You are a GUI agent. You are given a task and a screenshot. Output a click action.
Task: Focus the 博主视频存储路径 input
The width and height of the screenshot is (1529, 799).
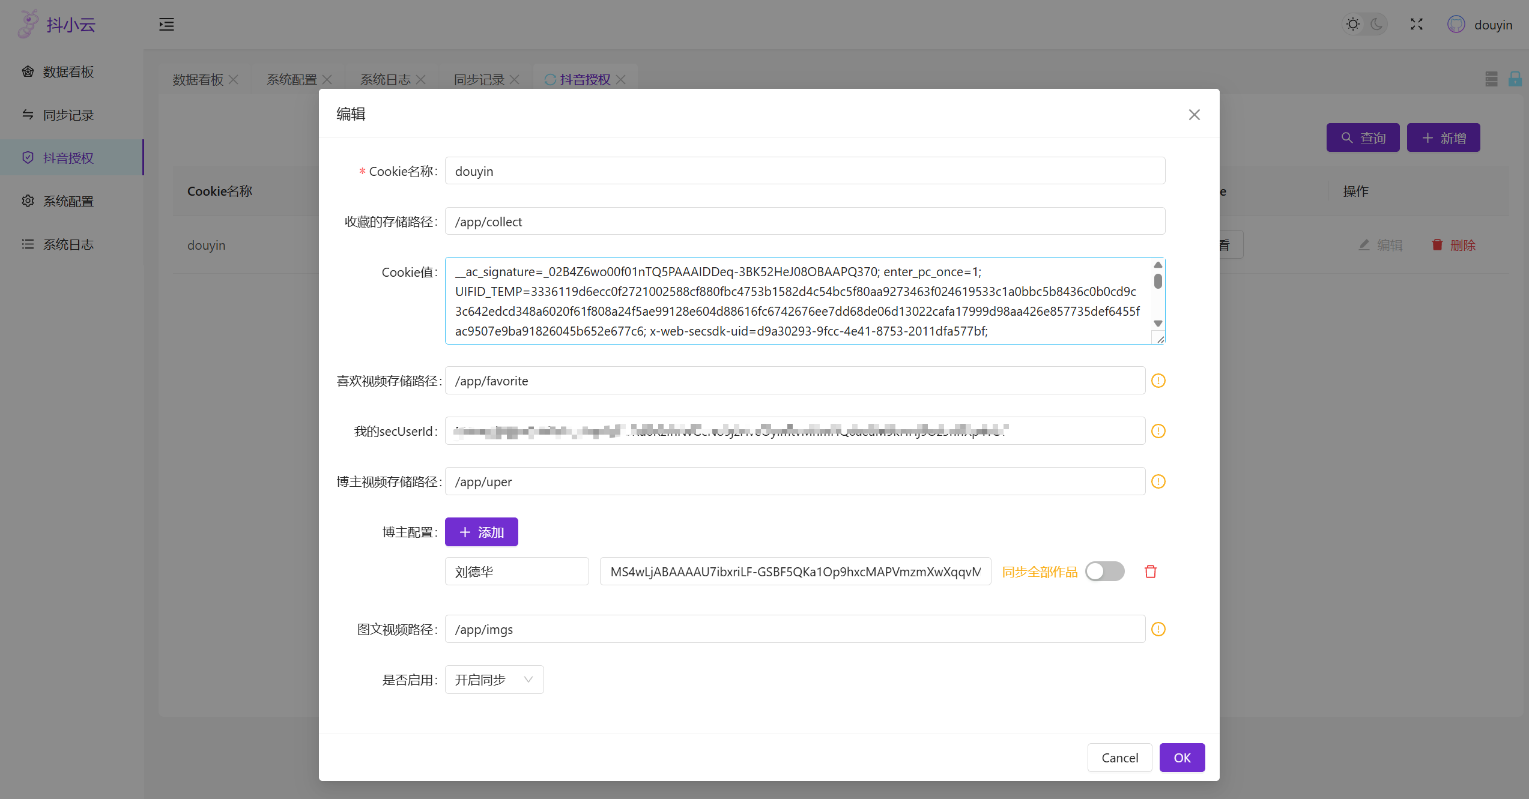coord(795,481)
